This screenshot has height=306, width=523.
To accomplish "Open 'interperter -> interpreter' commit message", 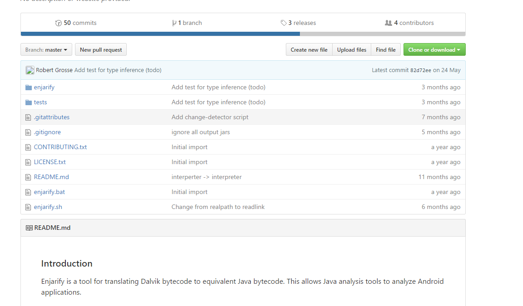I will point(206,177).
